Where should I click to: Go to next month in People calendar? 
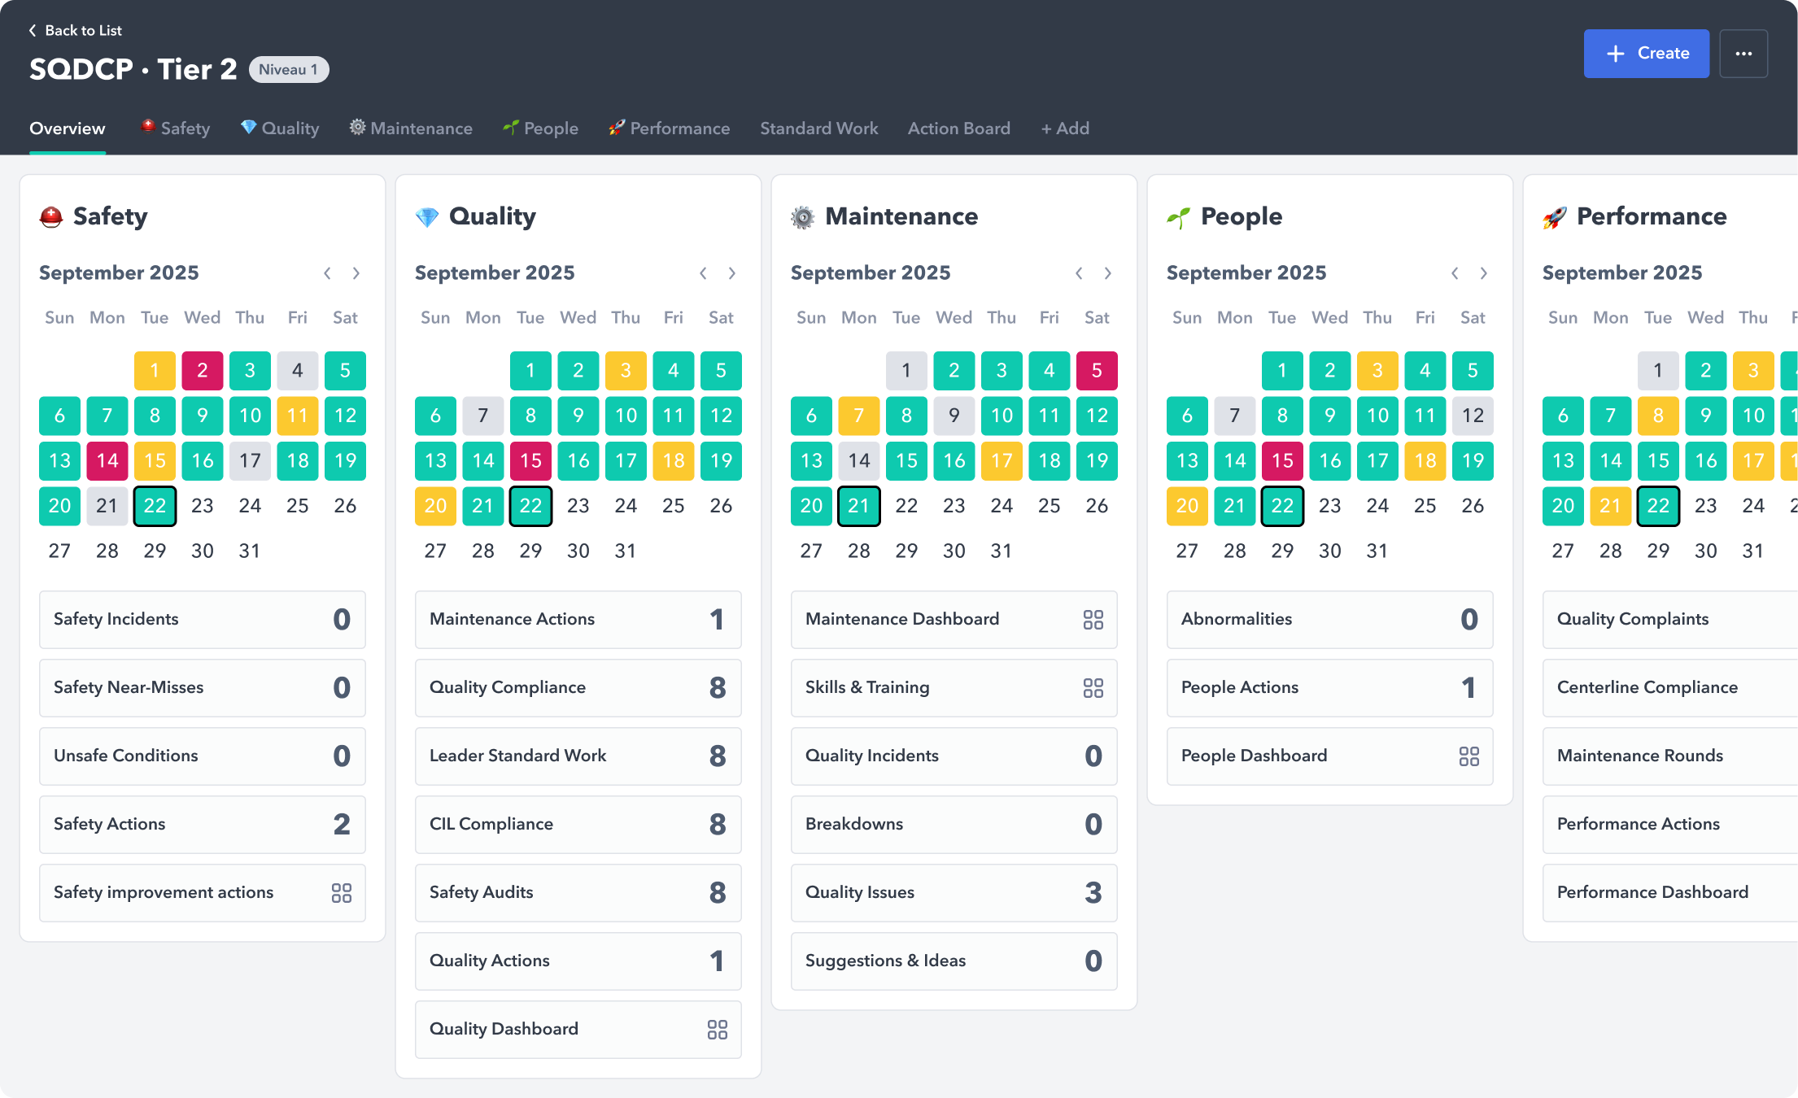coord(1484,273)
